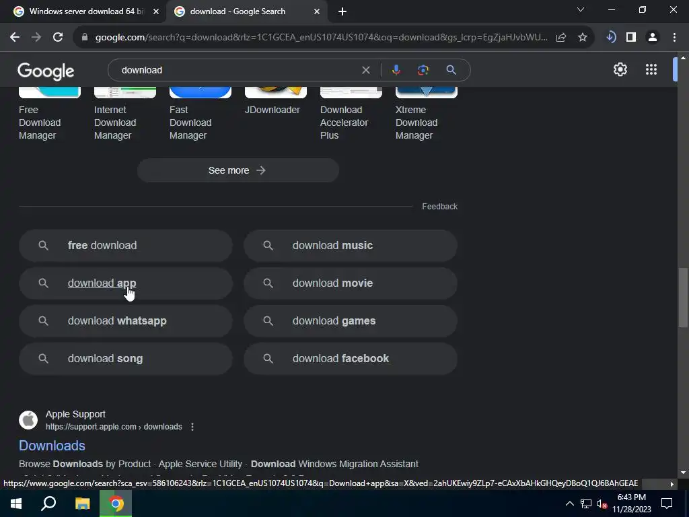Open Download Accelerator Plus card
Screen dimensions: 689x517
351,114
